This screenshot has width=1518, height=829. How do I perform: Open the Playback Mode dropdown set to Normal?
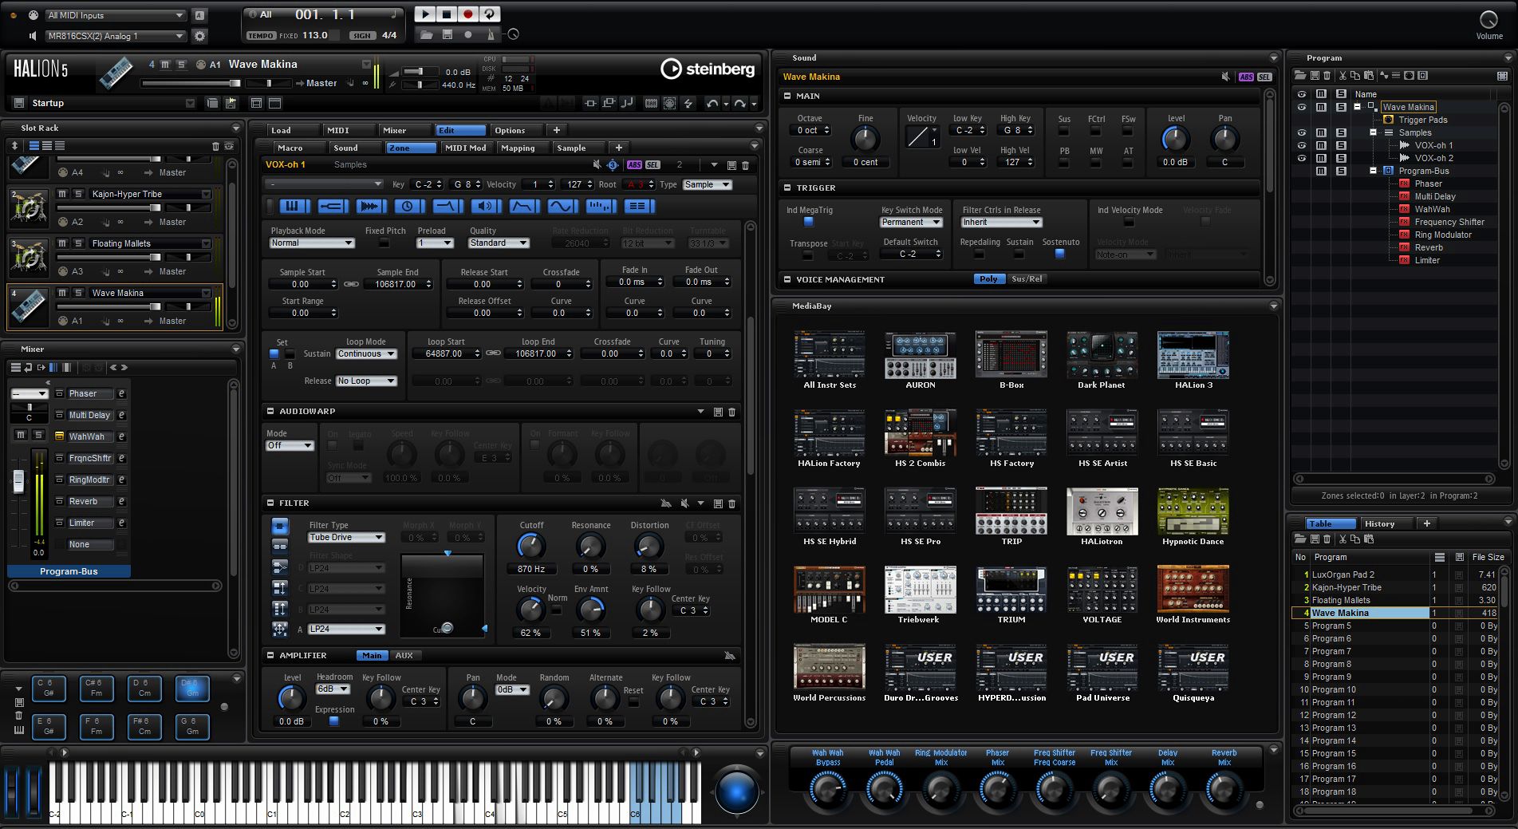pos(312,243)
